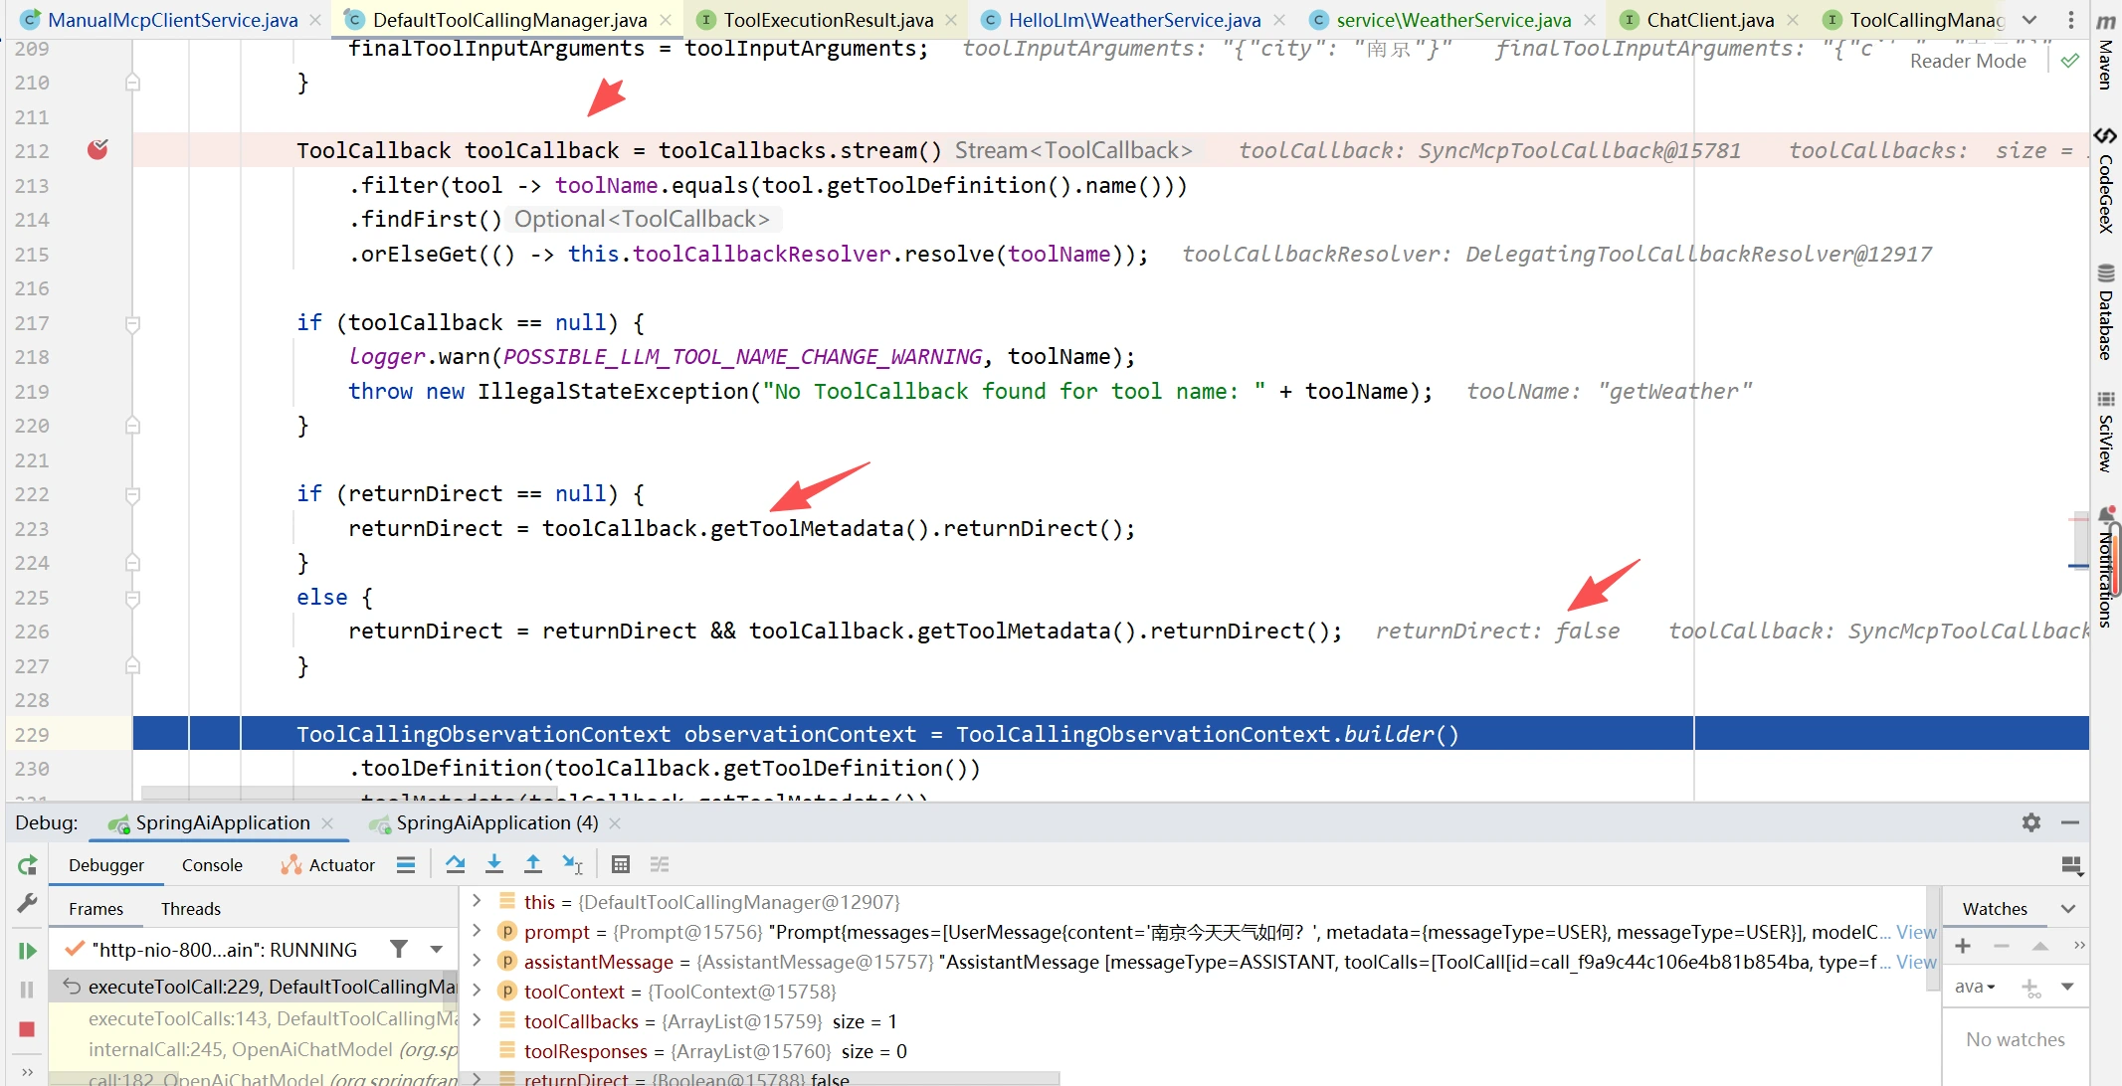Click the Step Into icon
The width and height of the screenshot is (2122, 1086).
pyautogui.click(x=494, y=864)
